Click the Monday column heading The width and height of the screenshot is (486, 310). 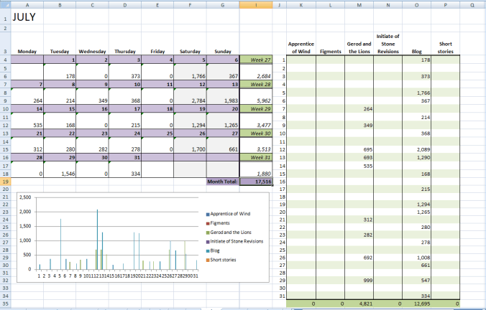[27, 52]
